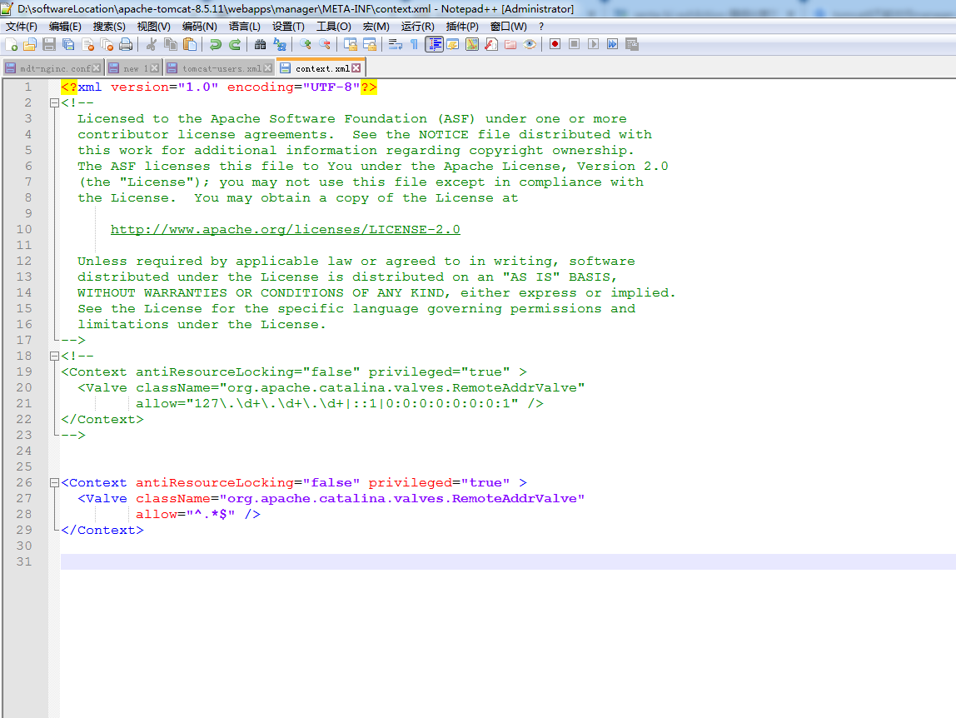956x718 pixels.
Task: Click the Undo green arrow icon
Action: click(215, 44)
